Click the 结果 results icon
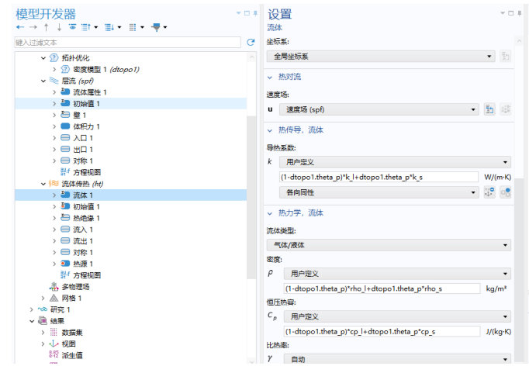Image resolution: width=529 pixels, height=373 pixels. pyautogui.click(x=43, y=321)
